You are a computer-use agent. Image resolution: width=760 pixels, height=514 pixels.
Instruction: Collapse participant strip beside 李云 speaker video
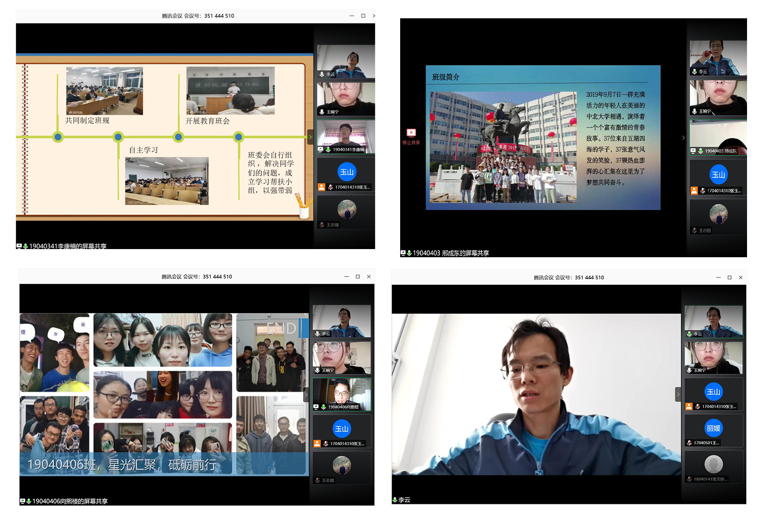pyautogui.click(x=678, y=394)
